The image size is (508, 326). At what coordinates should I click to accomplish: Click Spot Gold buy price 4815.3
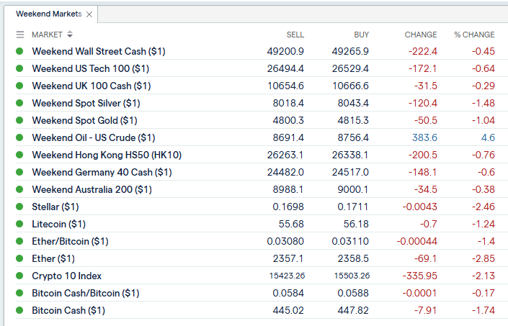(x=353, y=121)
